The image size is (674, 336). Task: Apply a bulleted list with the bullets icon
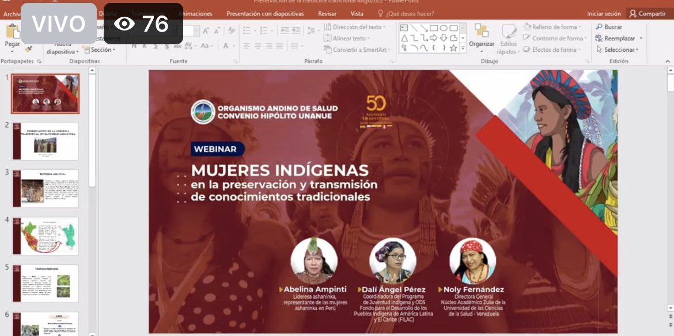click(x=247, y=30)
